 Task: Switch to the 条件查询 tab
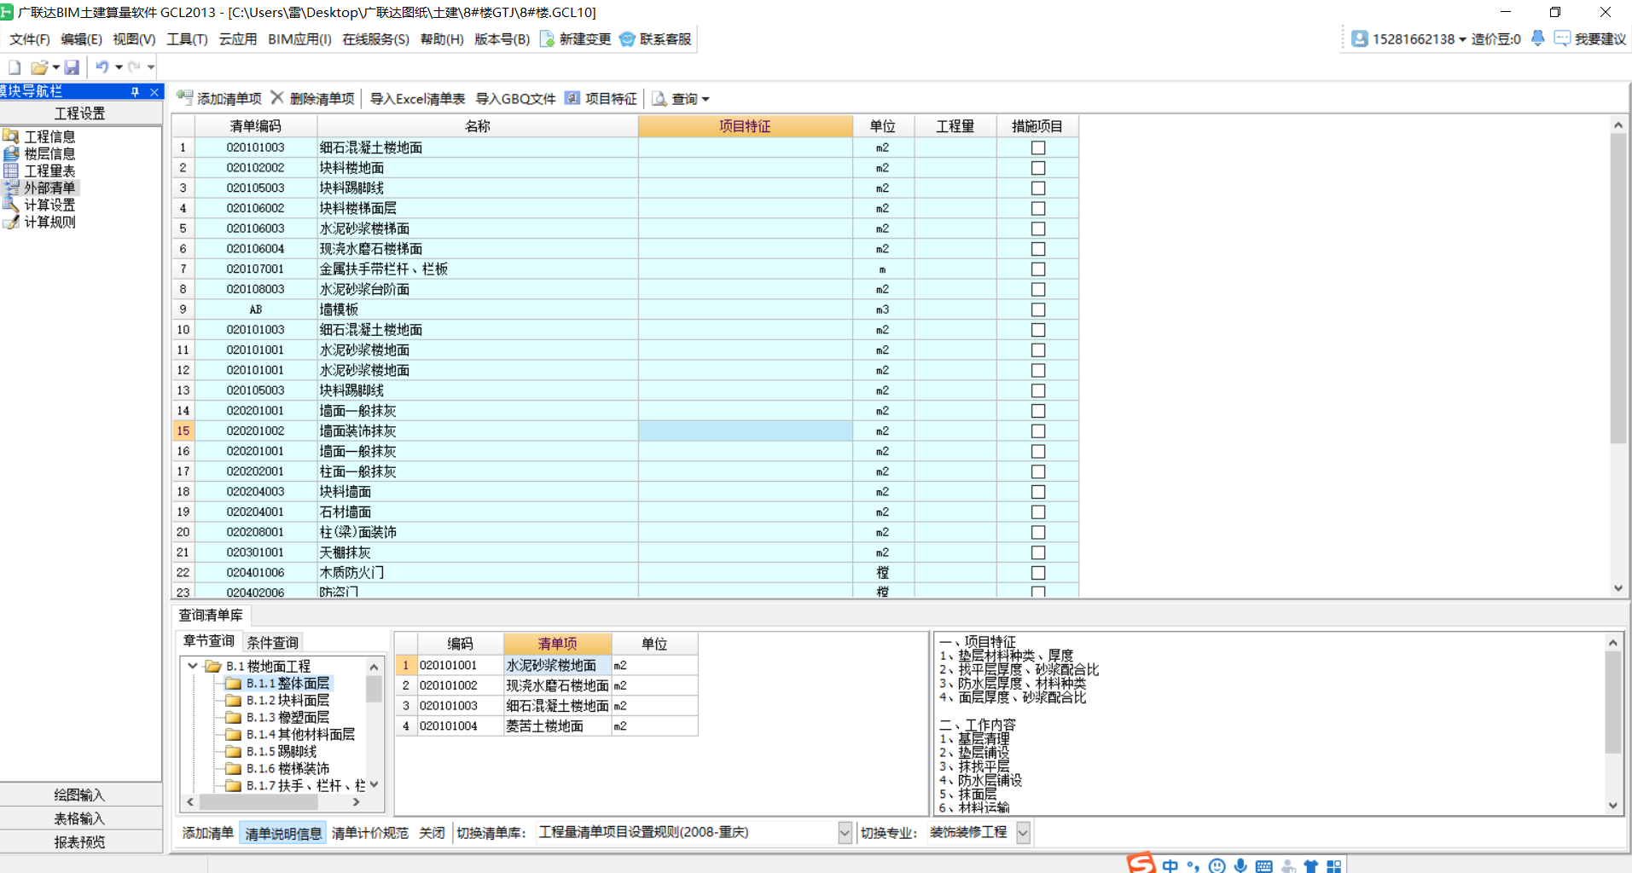click(x=273, y=643)
